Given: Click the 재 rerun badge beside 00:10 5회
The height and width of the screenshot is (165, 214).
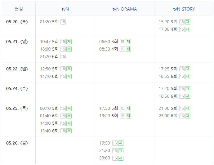Looking at the screenshot, I should [69, 108].
